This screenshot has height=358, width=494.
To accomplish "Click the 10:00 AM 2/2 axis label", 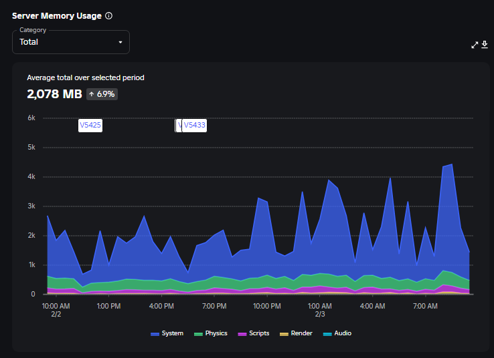I will [56, 310].
